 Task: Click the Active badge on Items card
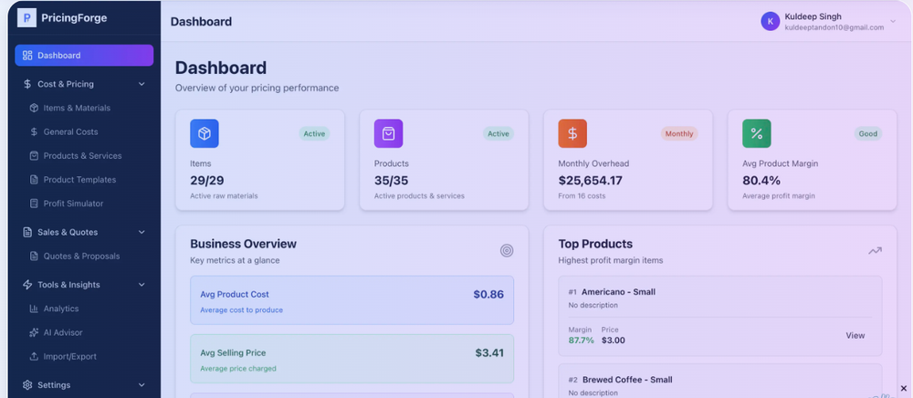(x=314, y=134)
